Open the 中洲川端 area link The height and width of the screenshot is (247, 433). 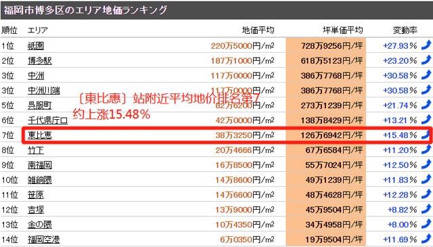tap(43, 91)
